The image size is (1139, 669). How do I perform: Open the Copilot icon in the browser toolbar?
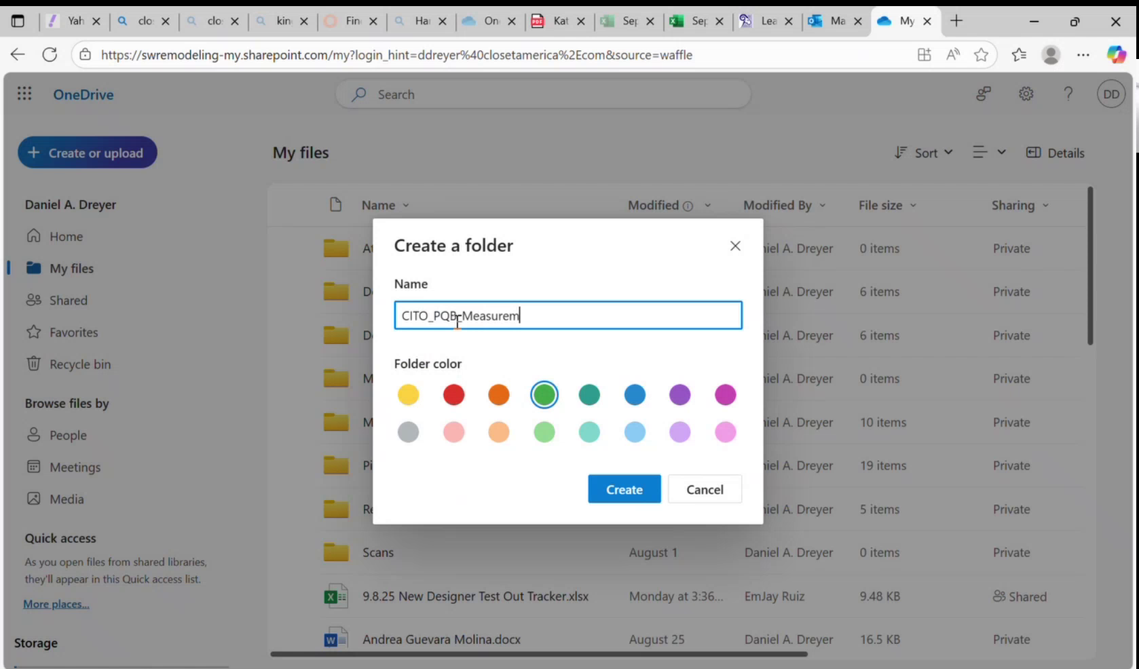[x=1116, y=54]
